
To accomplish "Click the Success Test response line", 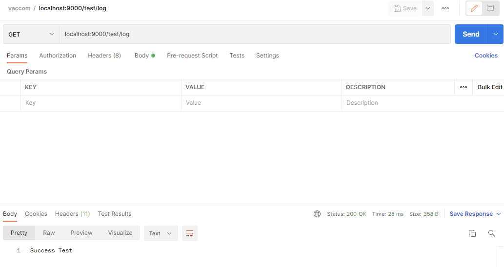I will [51, 250].
